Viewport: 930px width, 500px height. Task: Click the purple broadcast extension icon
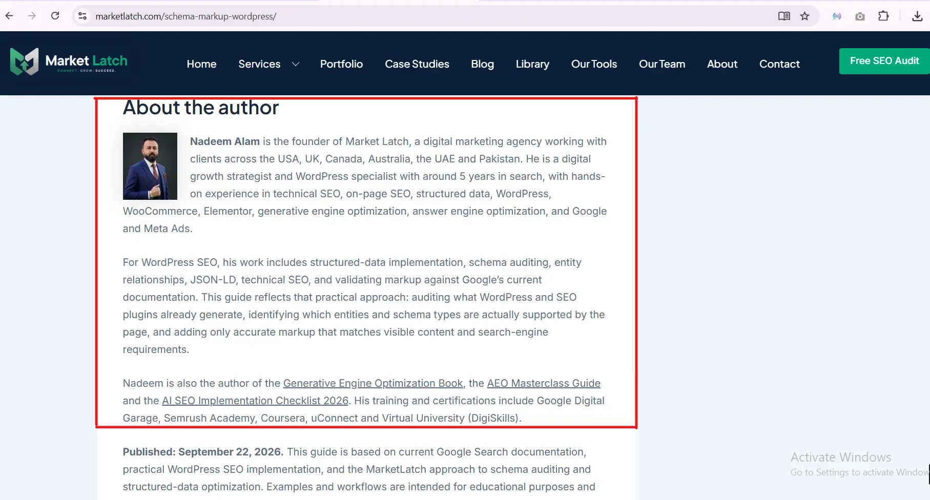[x=837, y=16]
